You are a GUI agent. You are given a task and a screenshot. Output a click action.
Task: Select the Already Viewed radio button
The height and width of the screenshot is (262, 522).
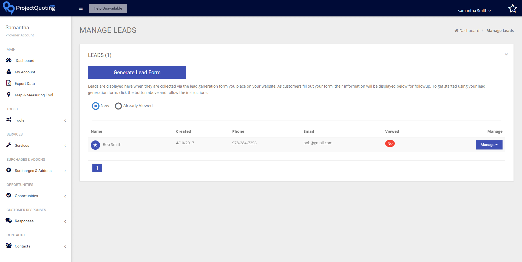[x=118, y=106]
